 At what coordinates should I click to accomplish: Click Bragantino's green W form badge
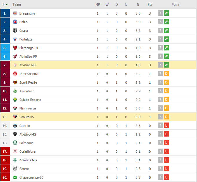tap(166, 13)
